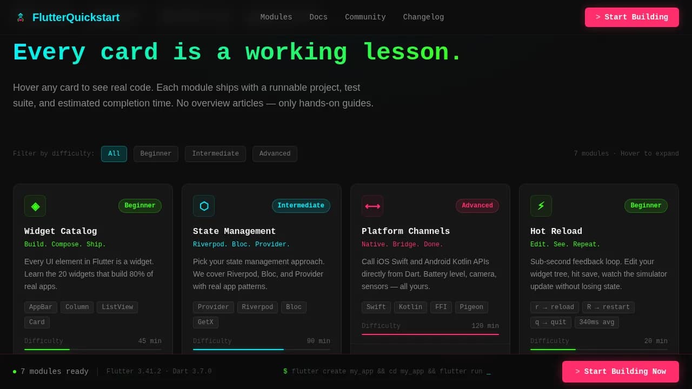Click the State Management card title

pyautogui.click(x=234, y=231)
